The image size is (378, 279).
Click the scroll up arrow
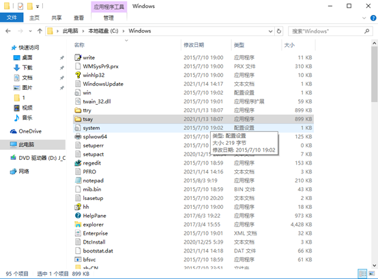[374, 44]
